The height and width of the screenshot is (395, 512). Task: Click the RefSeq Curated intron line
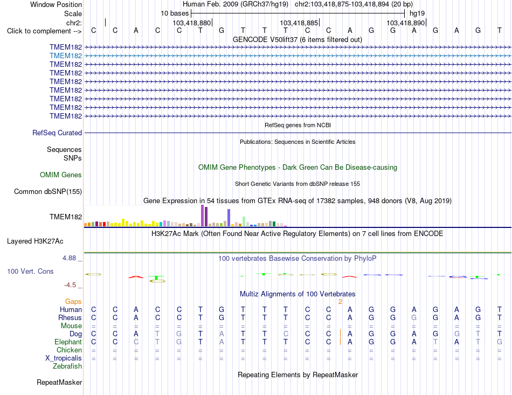[297, 133]
